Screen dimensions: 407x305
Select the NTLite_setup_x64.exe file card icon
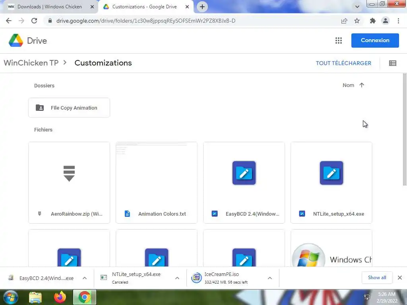coord(331,173)
